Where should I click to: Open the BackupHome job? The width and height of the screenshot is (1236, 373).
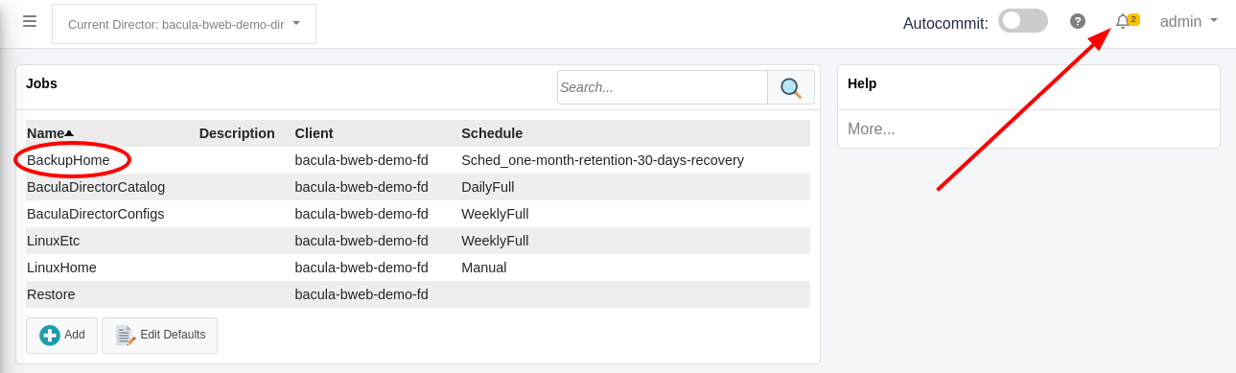coord(68,160)
